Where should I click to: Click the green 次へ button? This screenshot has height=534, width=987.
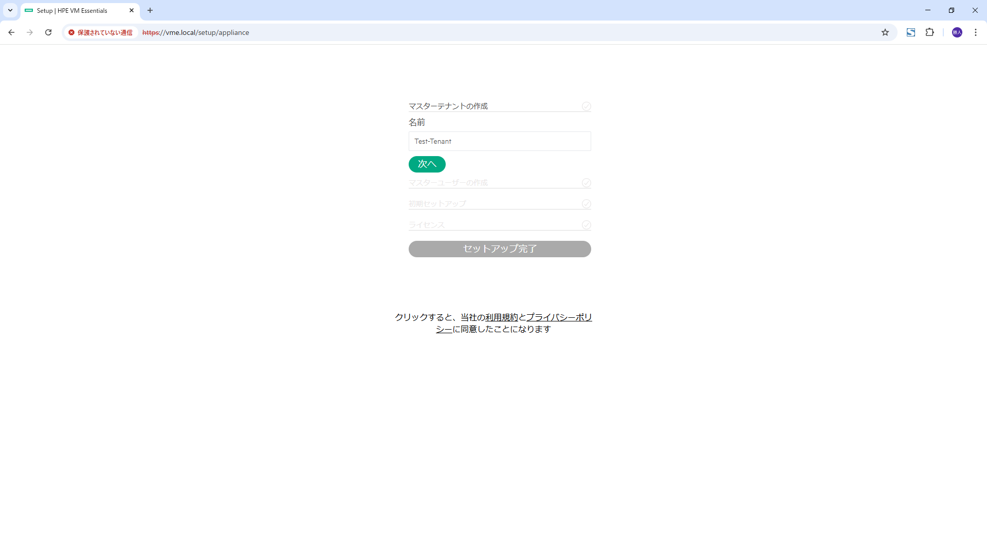427,164
